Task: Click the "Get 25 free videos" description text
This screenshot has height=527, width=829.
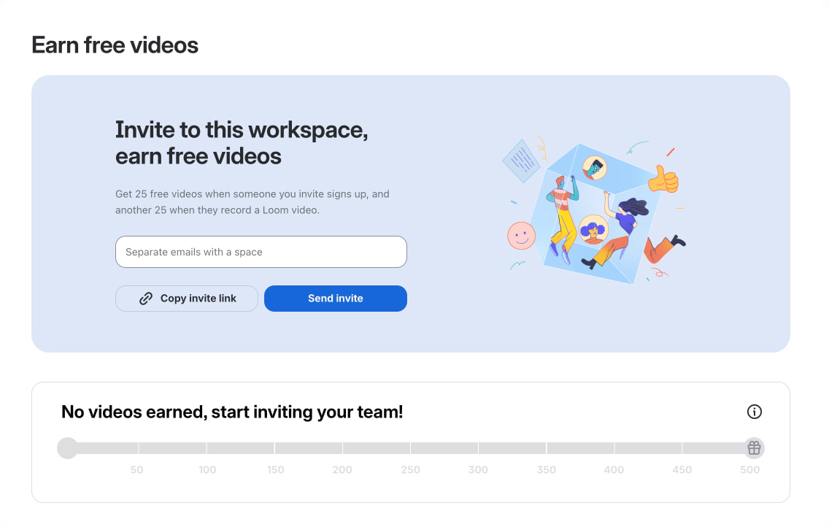Action: [x=252, y=202]
